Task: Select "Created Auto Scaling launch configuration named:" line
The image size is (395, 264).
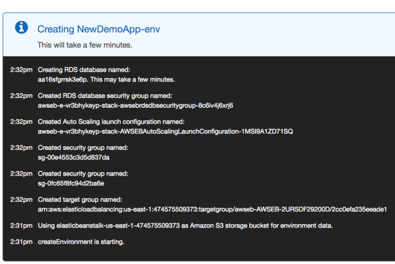Action: coord(111,121)
